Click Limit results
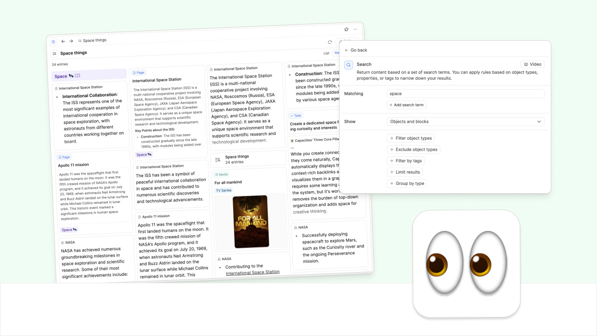Screen dimensions: 597x336 [x=405, y=172]
